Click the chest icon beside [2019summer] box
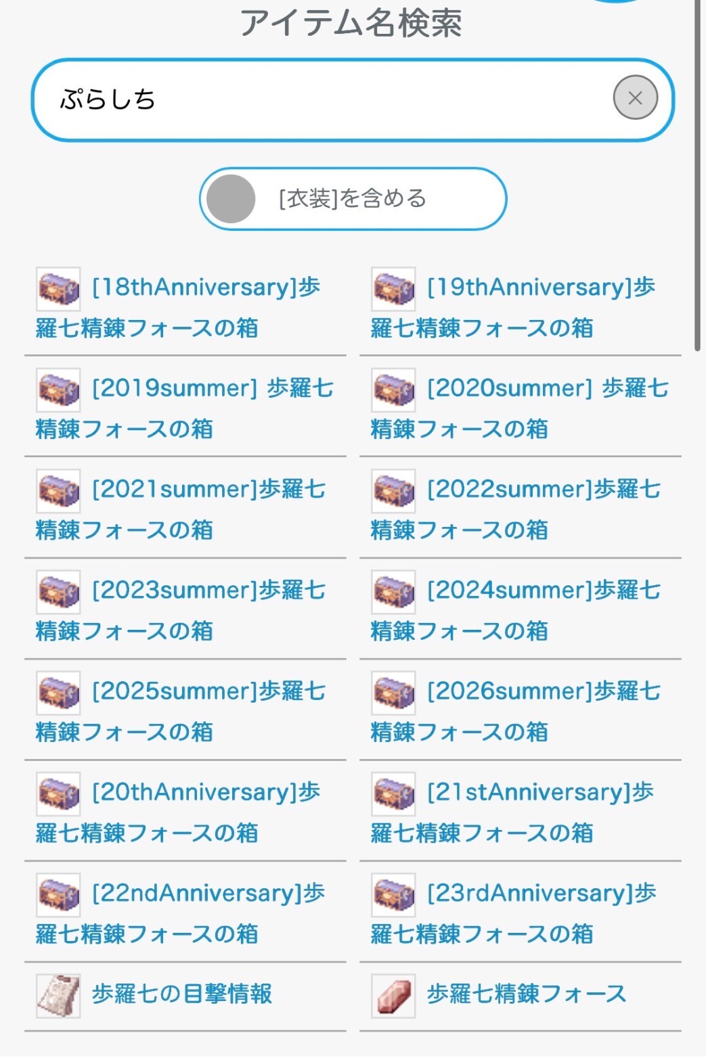The height and width of the screenshot is (1062, 706). [x=58, y=390]
